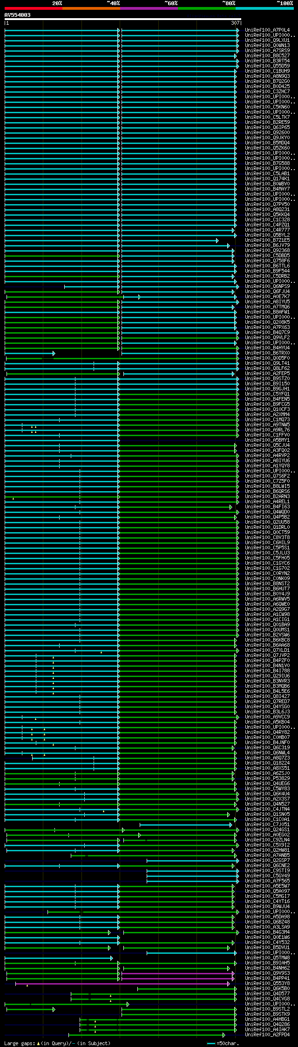Open last hit UniRef100_A2FPD4
This screenshot has height=1047, width=298.
click(x=267, y=1035)
